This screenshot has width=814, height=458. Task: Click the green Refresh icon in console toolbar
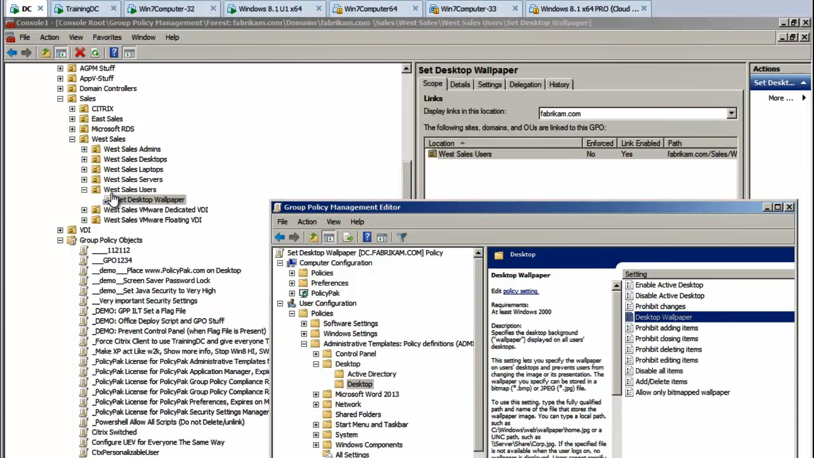click(95, 53)
